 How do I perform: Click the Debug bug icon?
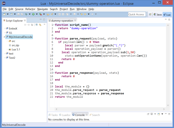26,14
